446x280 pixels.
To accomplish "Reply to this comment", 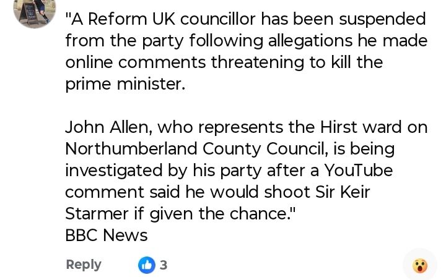I will (84, 265).
